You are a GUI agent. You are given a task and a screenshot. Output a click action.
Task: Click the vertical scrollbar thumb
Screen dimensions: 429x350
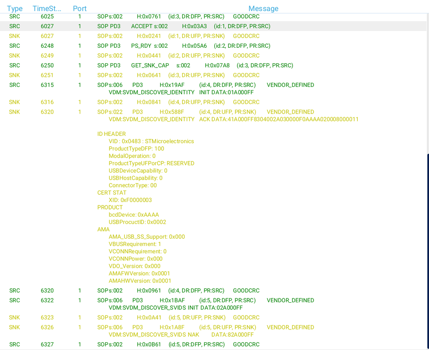click(428, 252)
